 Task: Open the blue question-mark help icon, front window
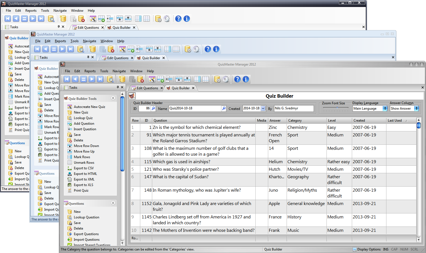[x=238, y=79]
